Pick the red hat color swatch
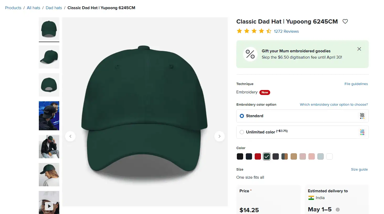This screenshot has height=214, width=384. [258, 156]
